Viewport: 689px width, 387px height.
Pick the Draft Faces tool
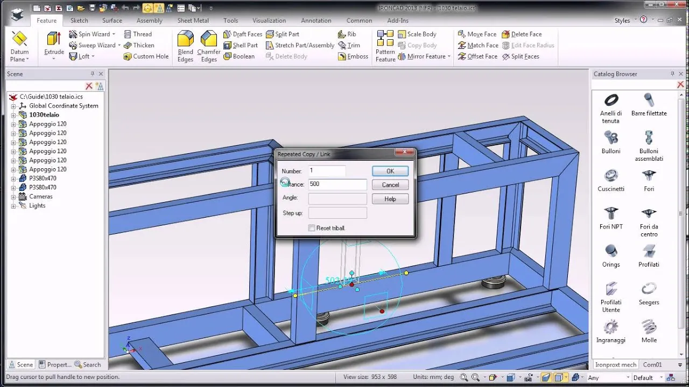point(243,34)
